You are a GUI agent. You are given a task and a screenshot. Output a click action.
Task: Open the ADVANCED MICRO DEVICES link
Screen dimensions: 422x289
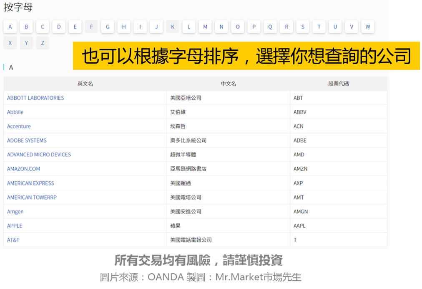(39, 155)
